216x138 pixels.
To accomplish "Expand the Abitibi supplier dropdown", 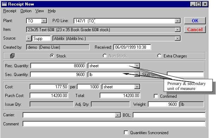I will tap(177, 39).
